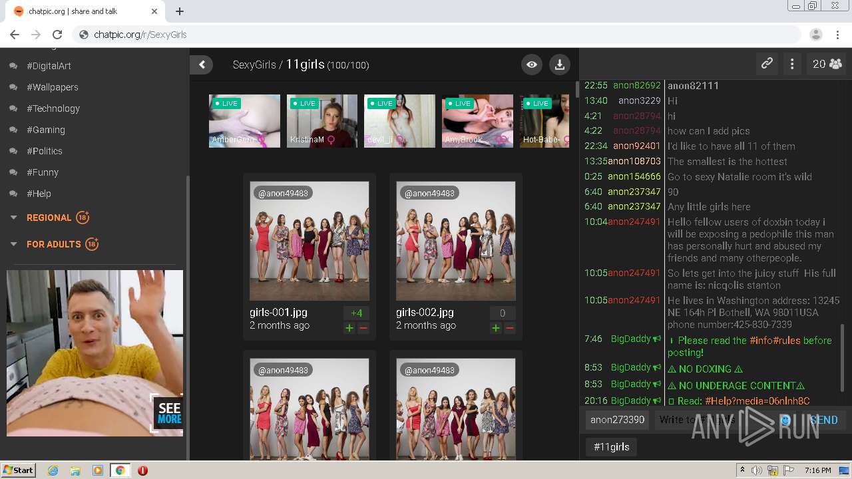Open the #Politics channel
Viewport: 852px width, 479px height.
coord(45,151)
